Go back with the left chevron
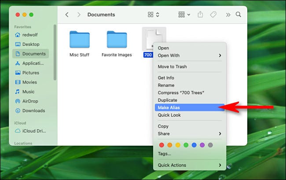The image size is (286, 180). point(67,15)
